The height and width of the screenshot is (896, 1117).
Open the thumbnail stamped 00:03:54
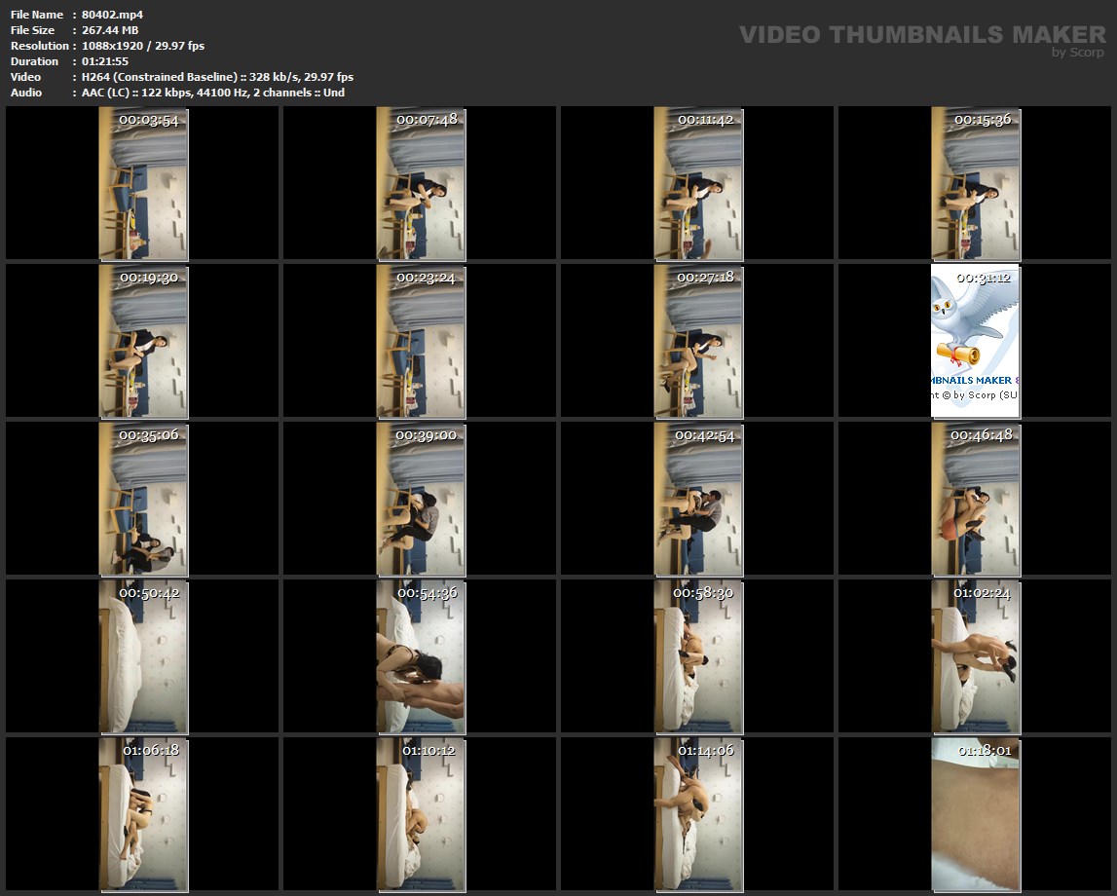tap(143, 183)
